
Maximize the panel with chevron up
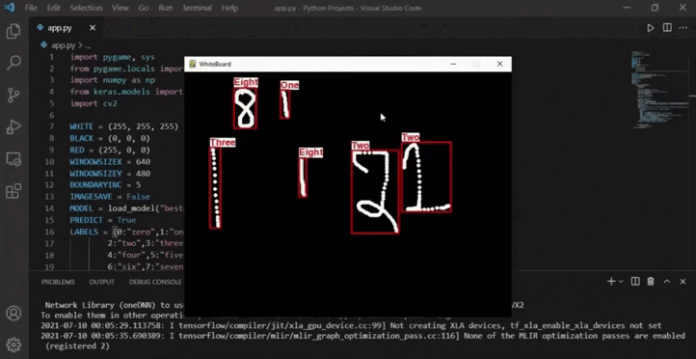(667, 281)
